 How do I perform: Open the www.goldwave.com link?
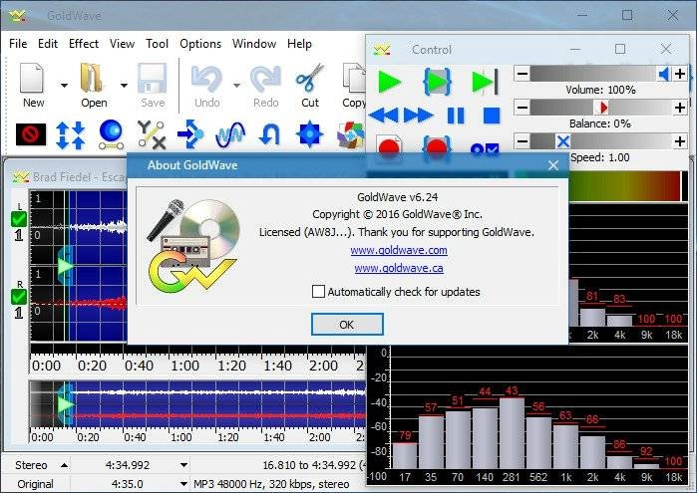(399, 250)
